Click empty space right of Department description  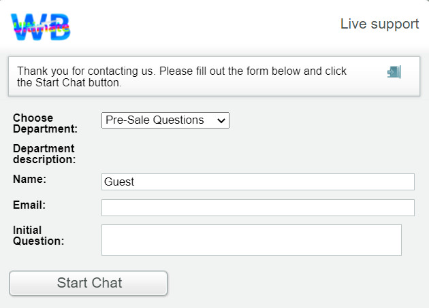259,154
